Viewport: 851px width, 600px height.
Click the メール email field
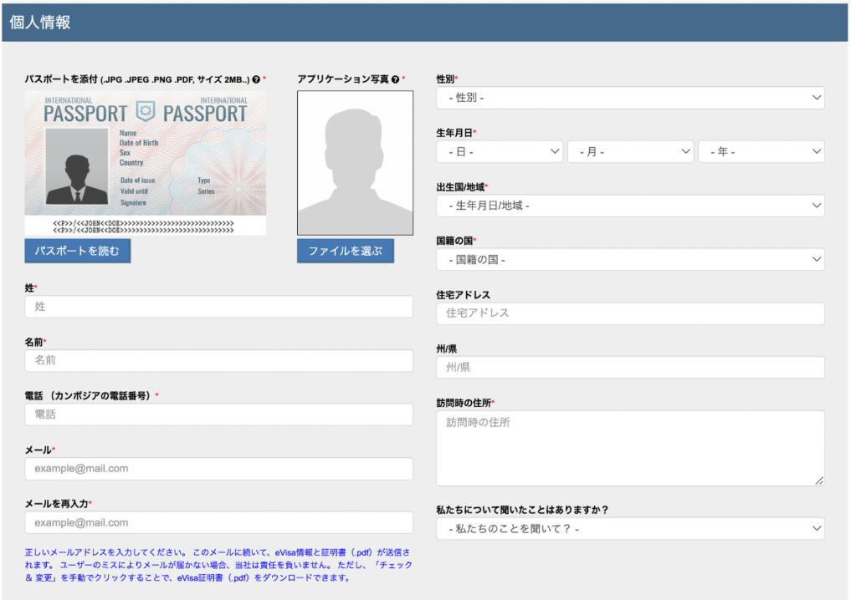coord(219,469)
